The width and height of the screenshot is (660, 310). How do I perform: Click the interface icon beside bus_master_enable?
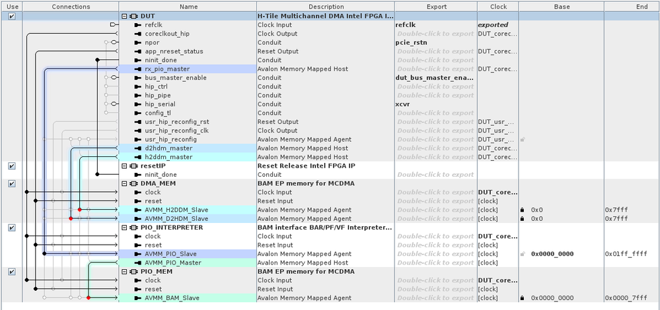click(138, 78)
